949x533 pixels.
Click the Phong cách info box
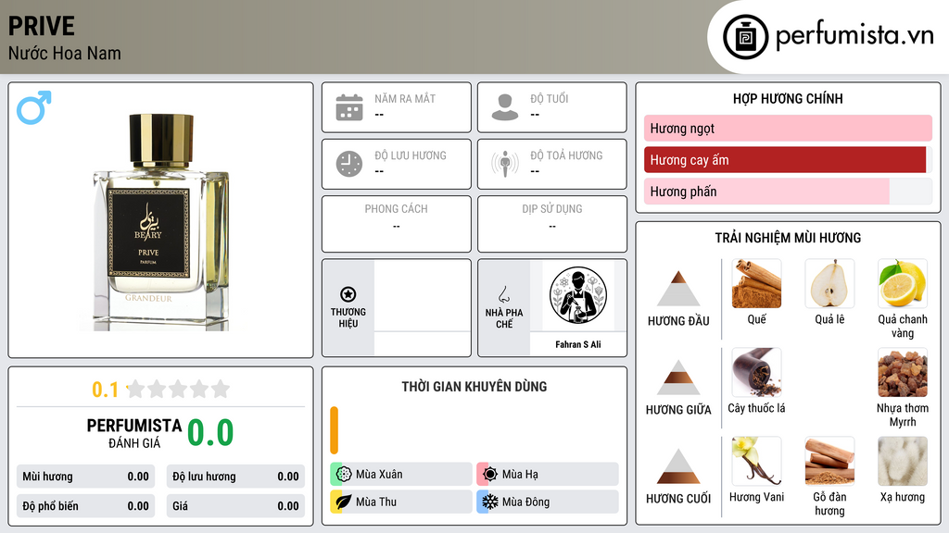point(397,224)
